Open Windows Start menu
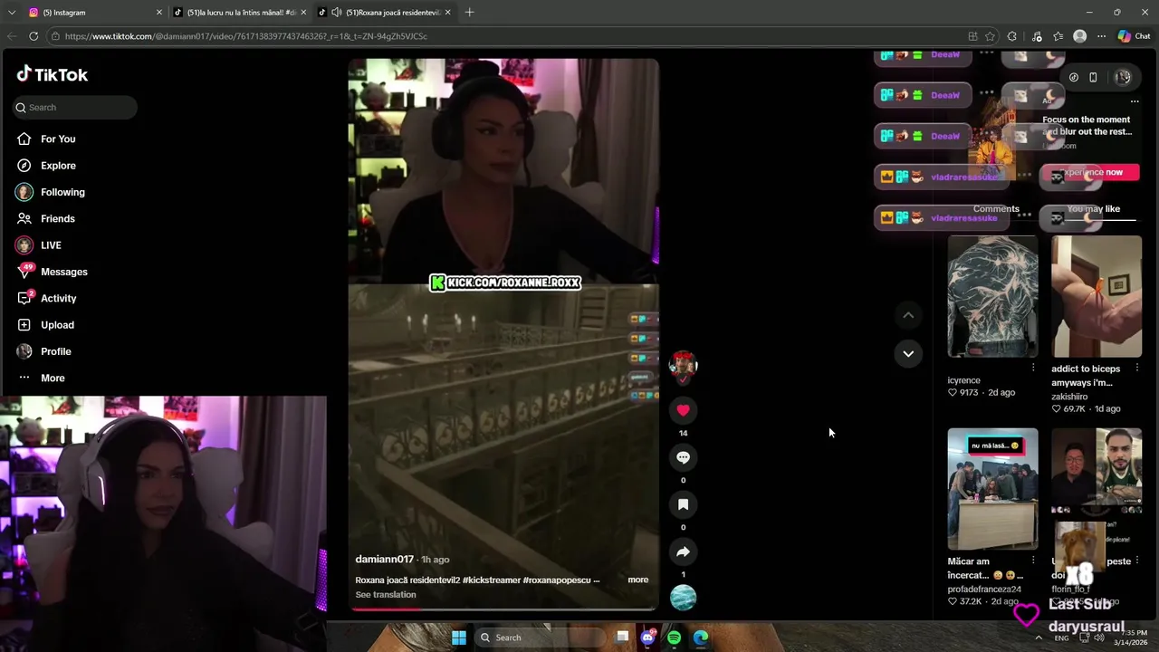The width and height of the screenshot is (1159, 652). point(459,638)
